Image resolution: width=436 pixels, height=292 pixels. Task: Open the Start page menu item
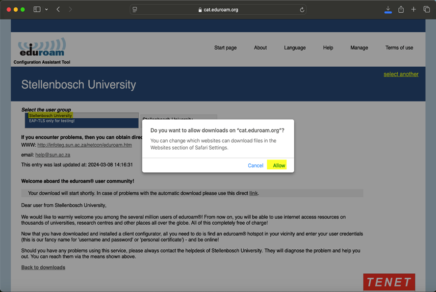[225, 48]
